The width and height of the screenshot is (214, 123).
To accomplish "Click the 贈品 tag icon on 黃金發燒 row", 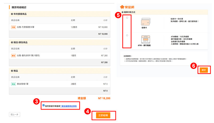I will [x=13, y=84].
